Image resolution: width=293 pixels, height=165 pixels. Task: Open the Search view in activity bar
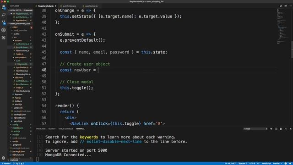(x=3, y=15)
